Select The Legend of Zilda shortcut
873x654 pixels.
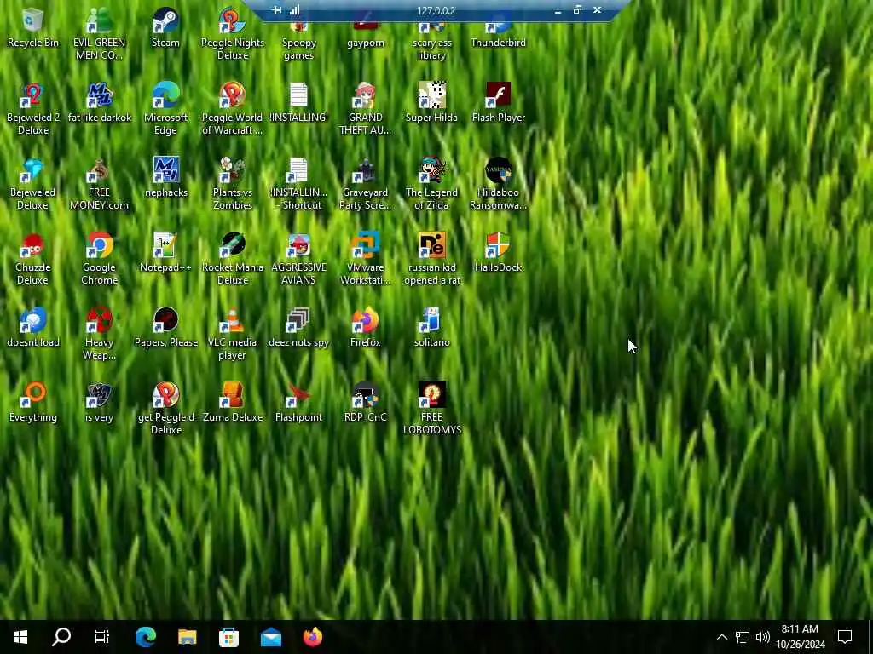(x=431, y=184)
